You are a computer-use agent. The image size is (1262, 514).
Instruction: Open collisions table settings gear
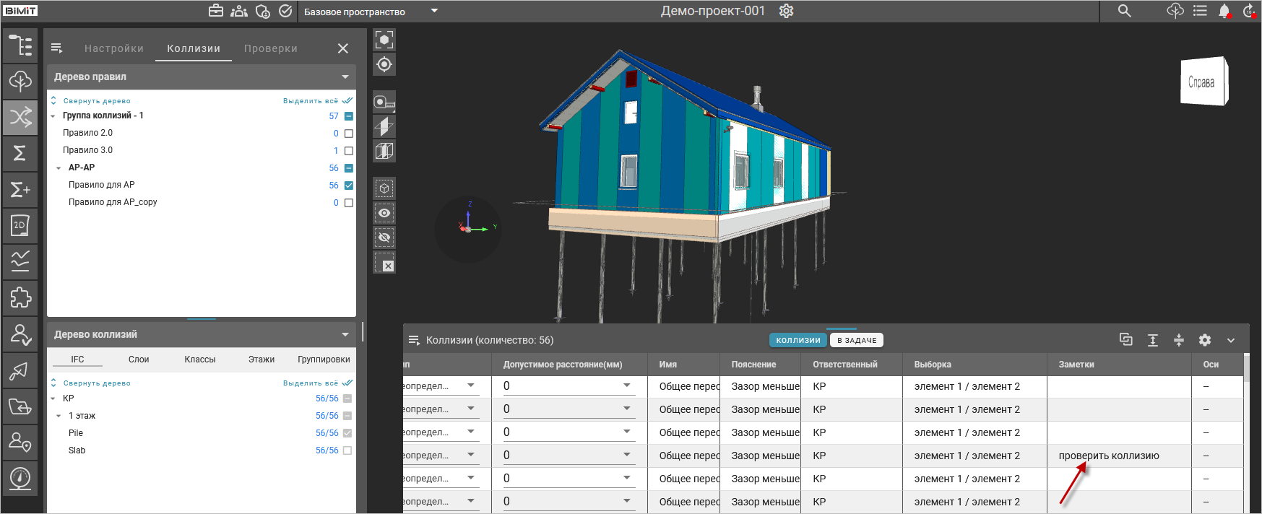point(1205,340)
